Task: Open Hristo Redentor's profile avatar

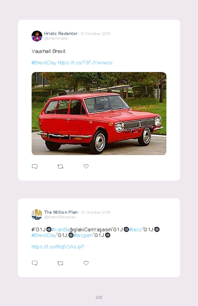Action: pos(37,36)
